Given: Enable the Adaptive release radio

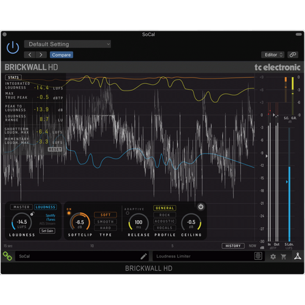Looking at the screenshot, I should click(x=127, y=213).
